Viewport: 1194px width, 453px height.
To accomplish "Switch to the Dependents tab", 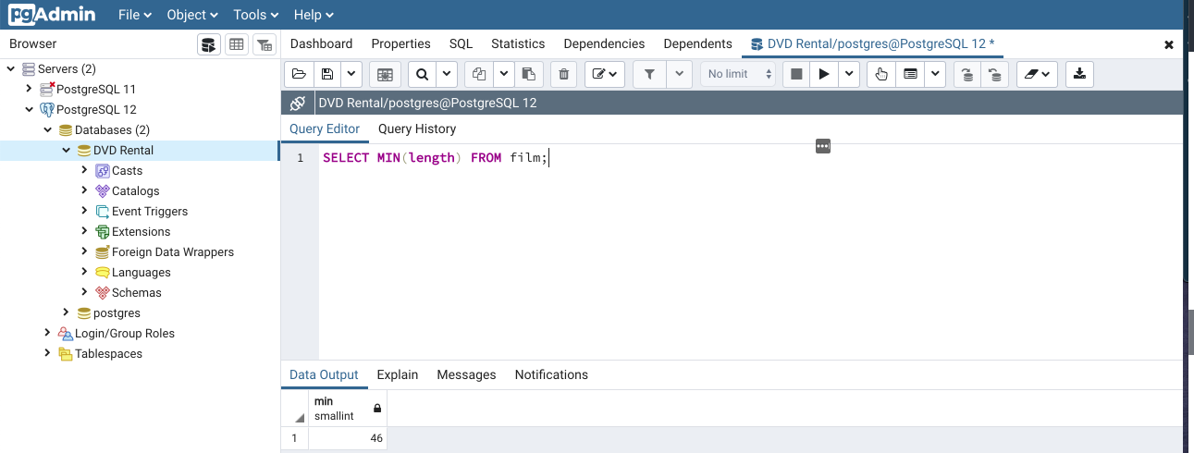I will click(x=697, y=43).
